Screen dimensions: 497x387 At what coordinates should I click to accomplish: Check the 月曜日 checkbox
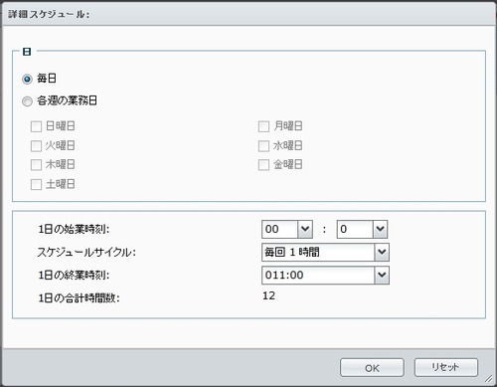pyautogui.click(x=263, y=126)
